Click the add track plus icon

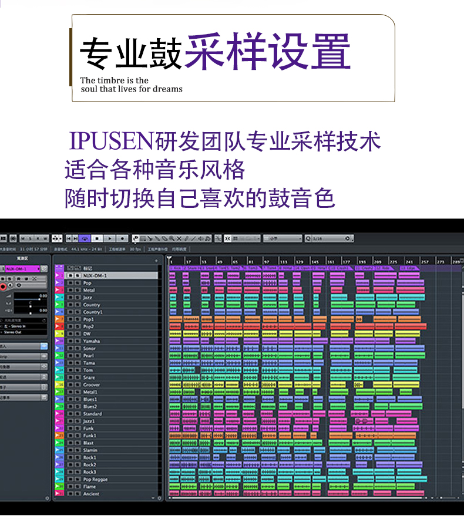click(x=156, y=261)
